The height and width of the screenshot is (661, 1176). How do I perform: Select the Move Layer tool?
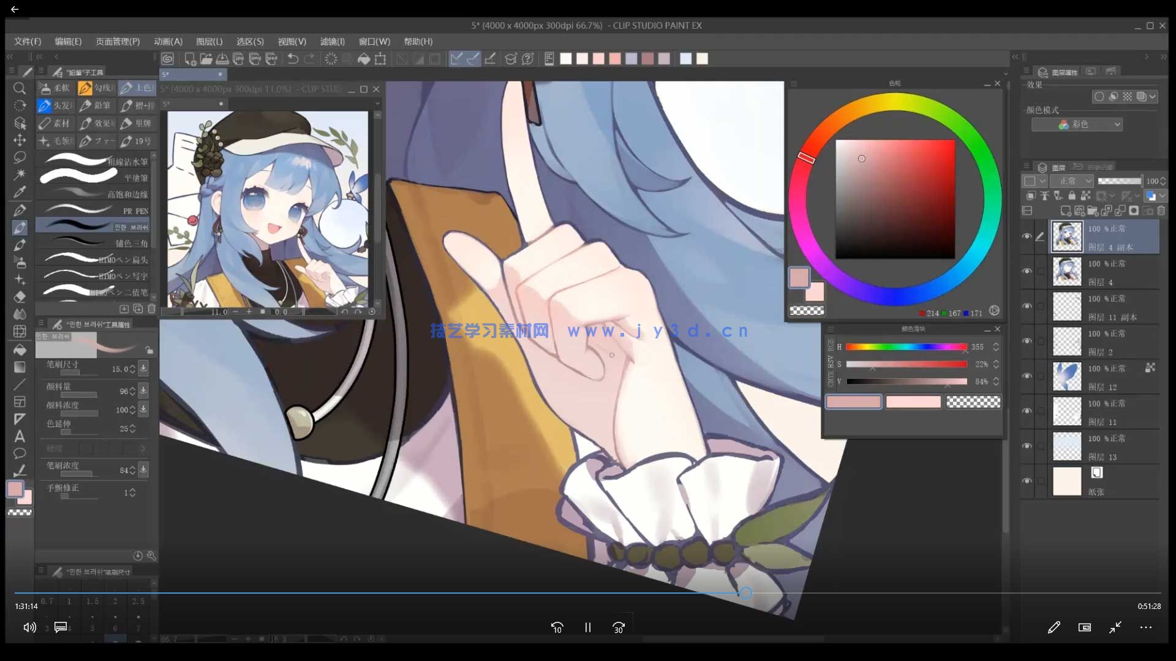coord(20,140)
